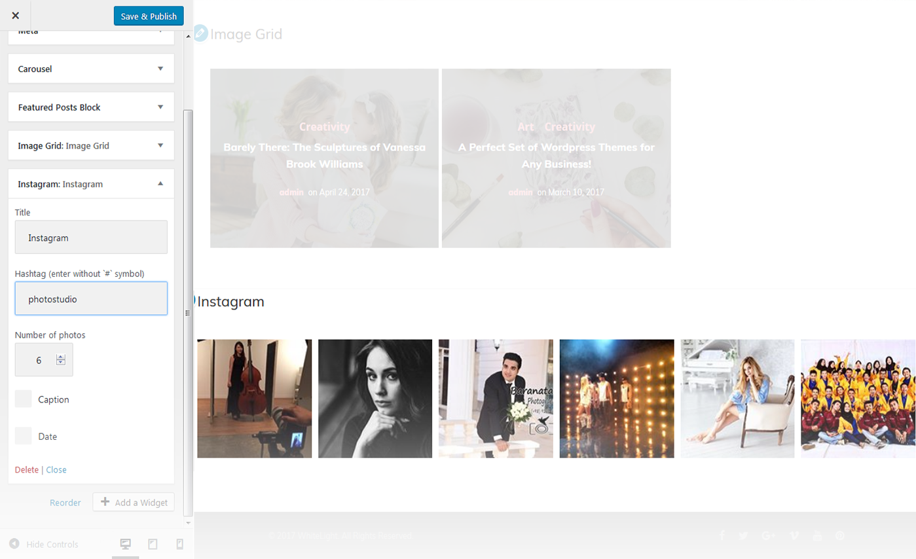Enable the Caption checkbox
Image resolution: width=916 pixels, height=559 pixels.
tap(23, 399)
